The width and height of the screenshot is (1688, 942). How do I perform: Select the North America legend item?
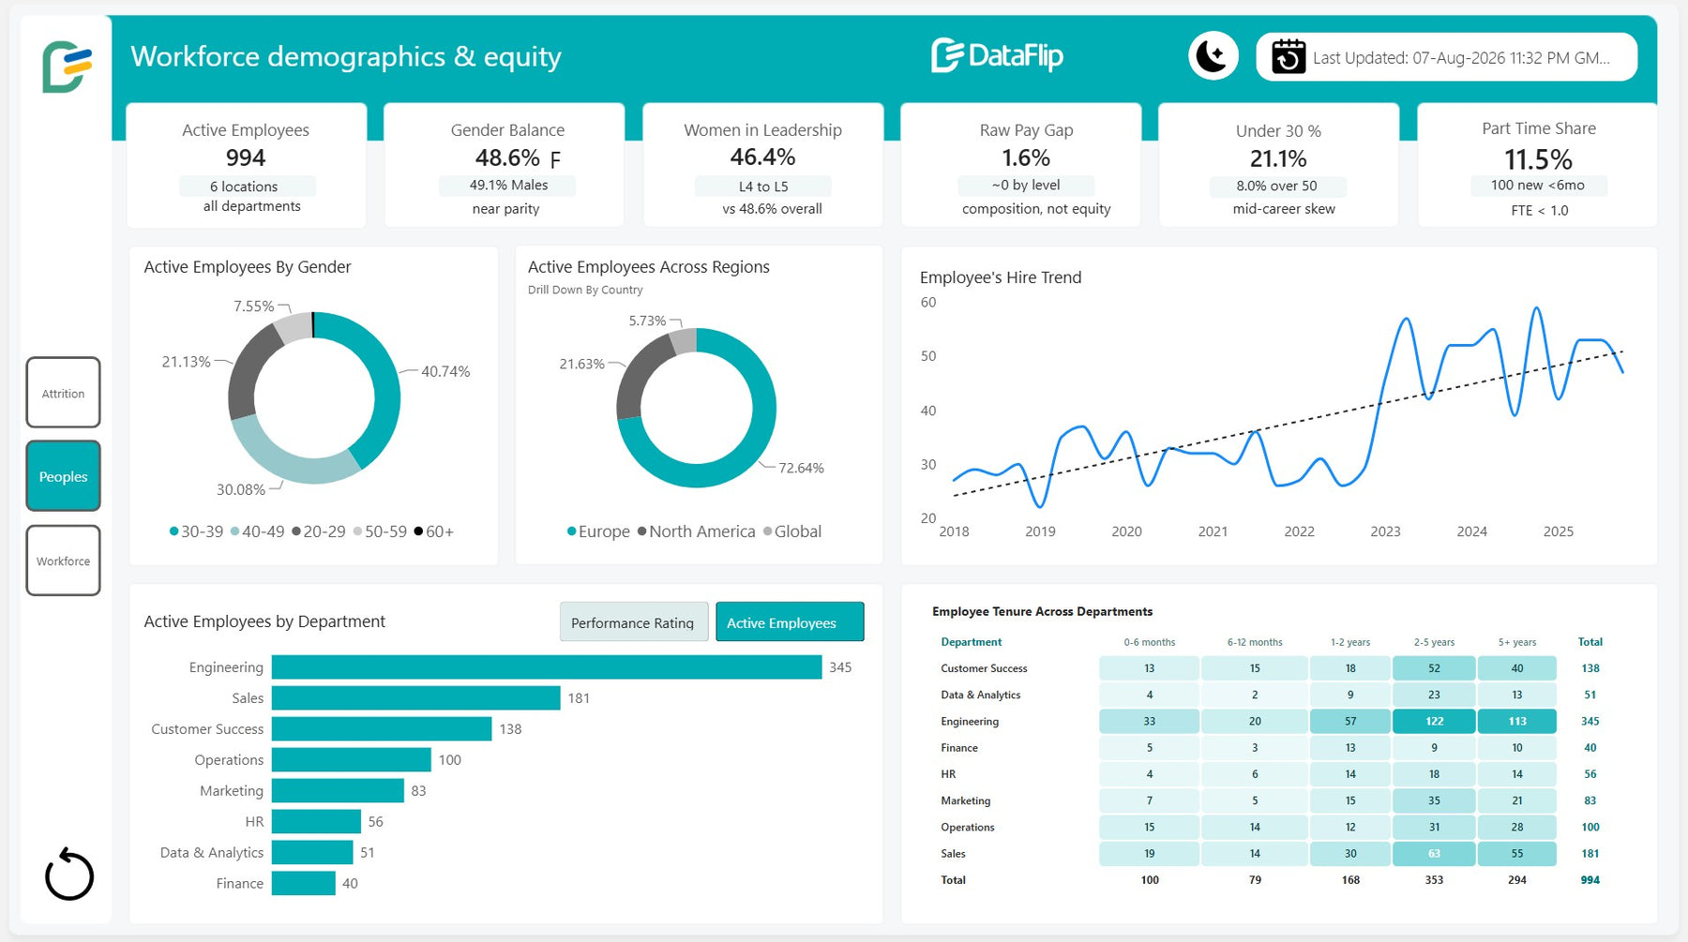click(696, 531)
